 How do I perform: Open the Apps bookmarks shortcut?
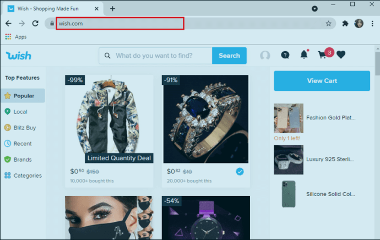(x=16, y=37)
